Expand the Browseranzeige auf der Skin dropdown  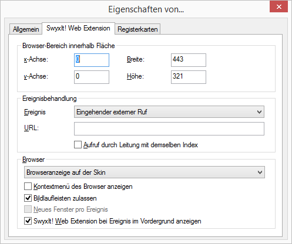coord(145,172)
